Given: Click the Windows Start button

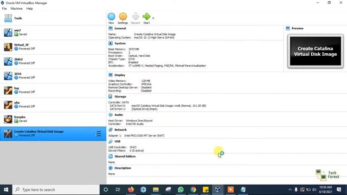Looking at the screenshot, I should [x=6, y=190].
